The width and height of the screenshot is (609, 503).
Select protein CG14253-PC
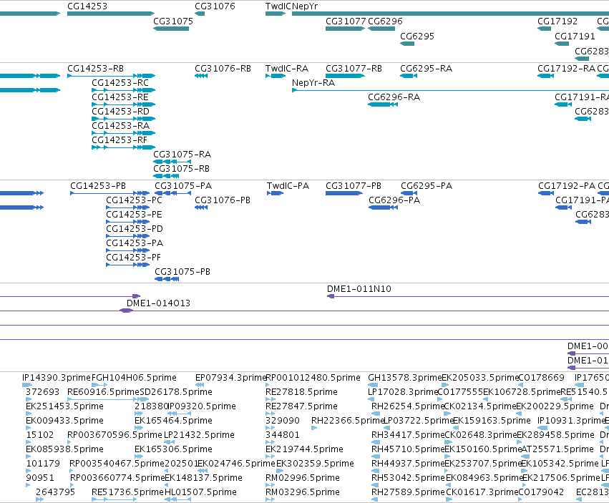tap(134, 200)
